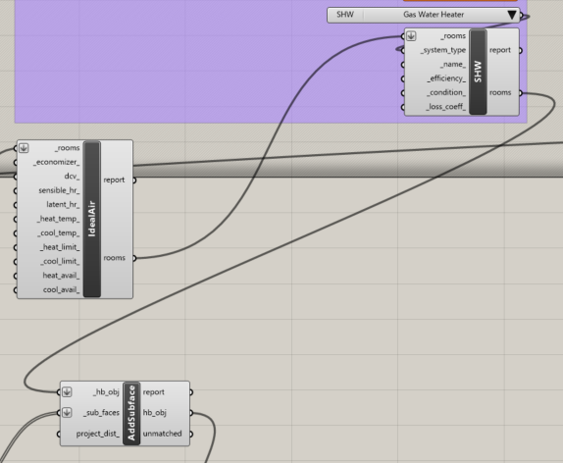The image size is (563, 463).
Task: Select the IdealAir component's dark title bar
Action: [92, 219]
